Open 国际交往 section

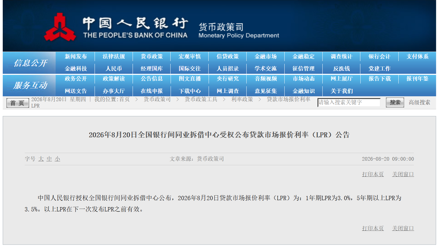pos(190,69)
